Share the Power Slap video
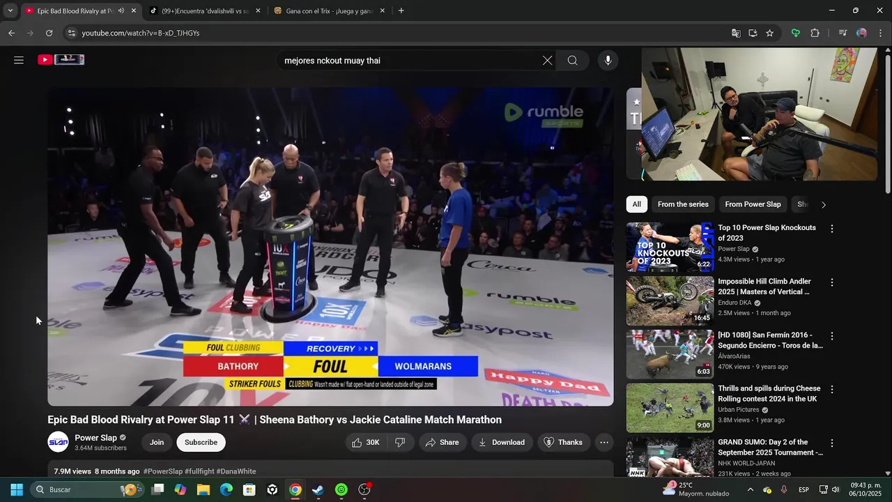This screenshot has height=502, width=892. pos(443,442)
